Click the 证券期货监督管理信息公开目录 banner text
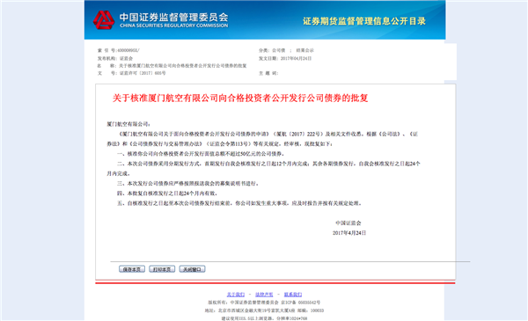Image resolution: width=528 pixels, height=321 pixels. tap(364, 21)
